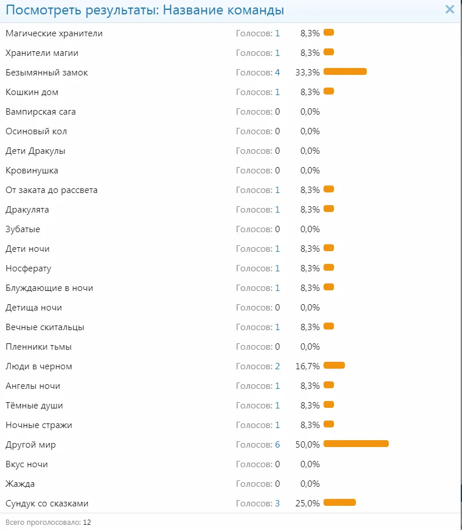Open vote count for Магические хранители
The image size is (462, 530).
(x=277, y=33)
